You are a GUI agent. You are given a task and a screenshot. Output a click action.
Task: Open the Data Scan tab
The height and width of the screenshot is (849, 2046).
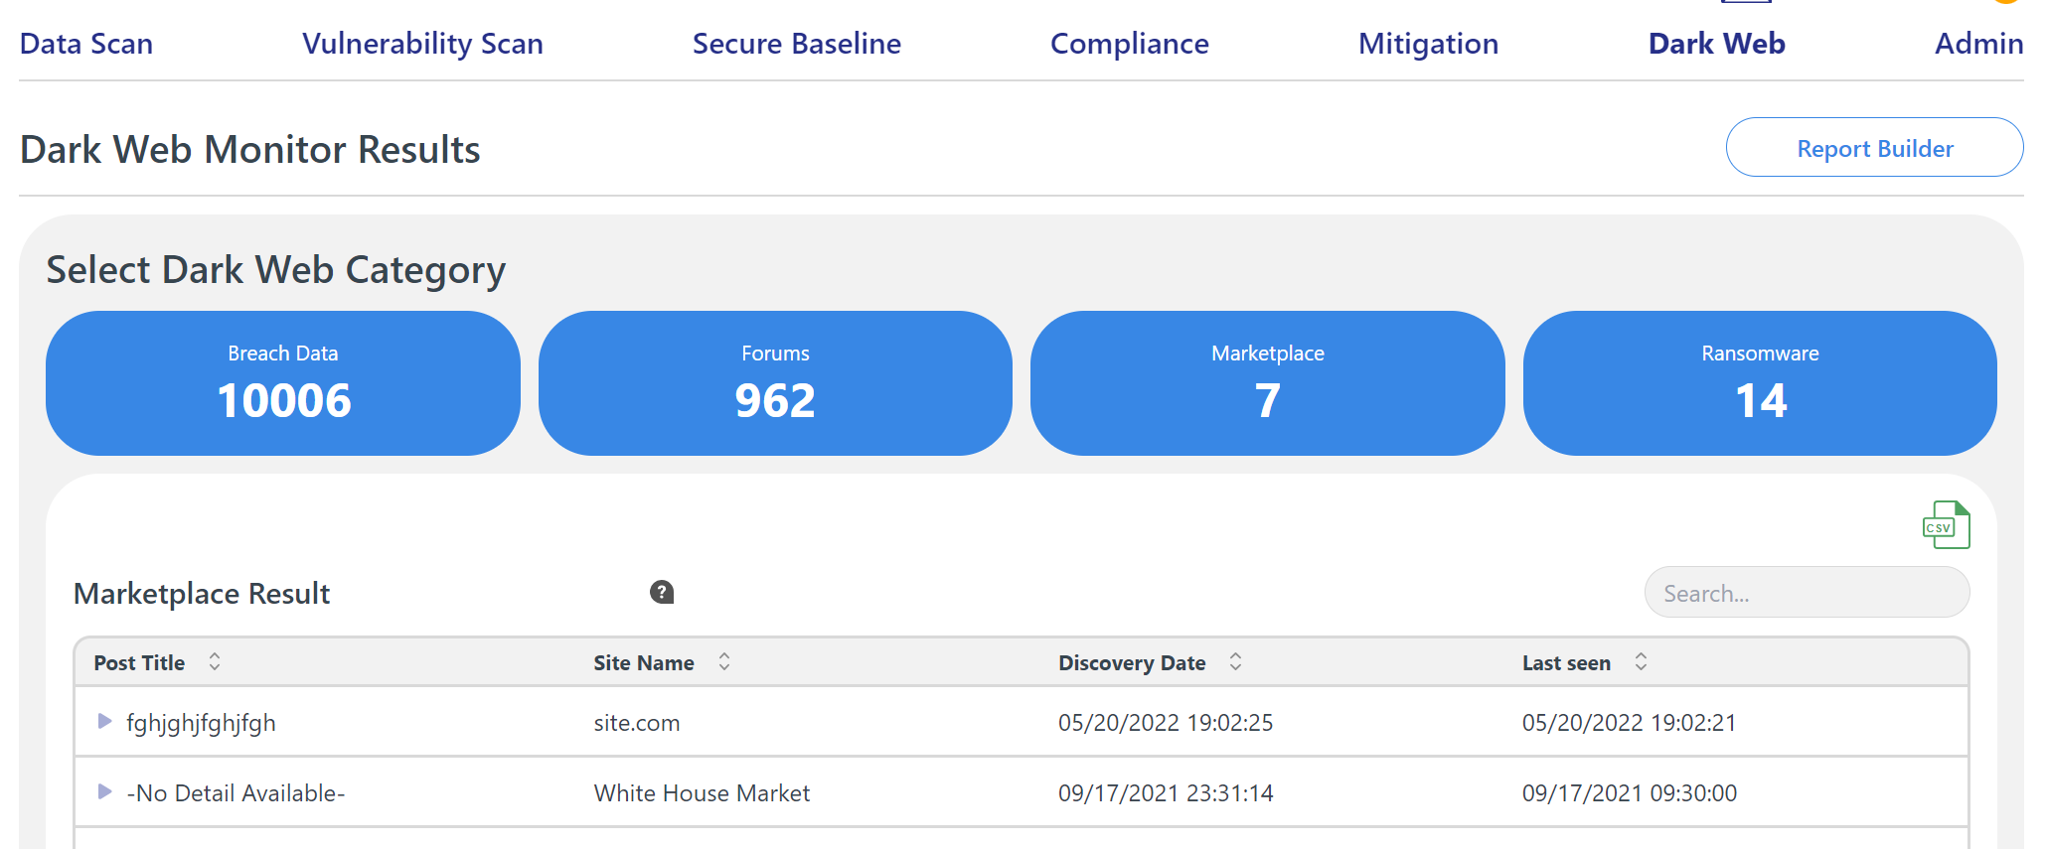click(x=86, y=44)
